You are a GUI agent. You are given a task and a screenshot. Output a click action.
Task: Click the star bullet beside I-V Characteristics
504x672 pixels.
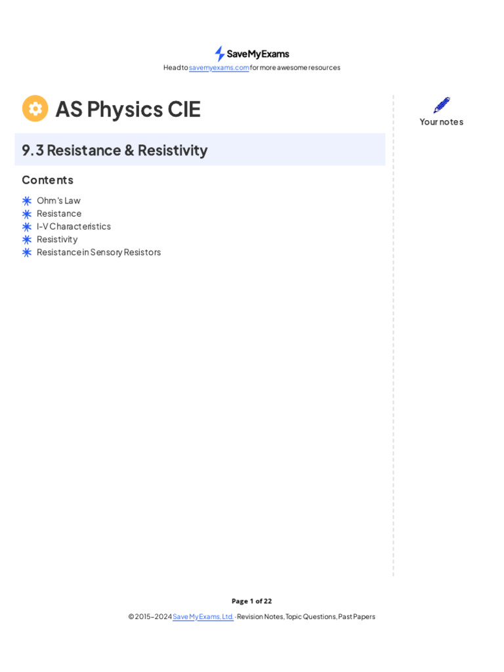tap(27, 226)
